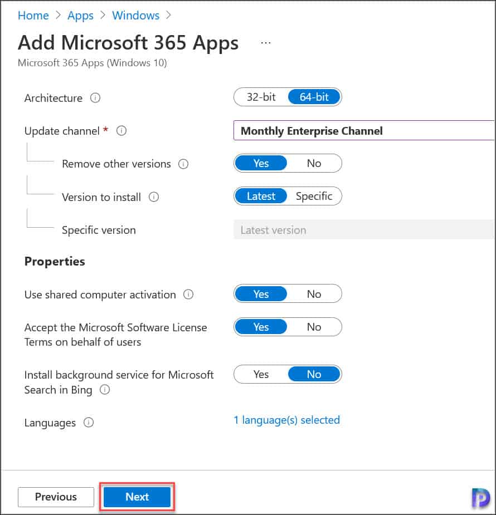Click the disabled Latest version field
This screenshot has width=496, height=515.
363,230
